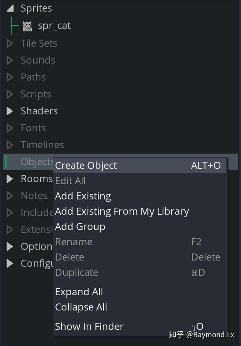Expand the Timelines section
The width and height of the screenshot is (241, 346).
tap(9, 145)
